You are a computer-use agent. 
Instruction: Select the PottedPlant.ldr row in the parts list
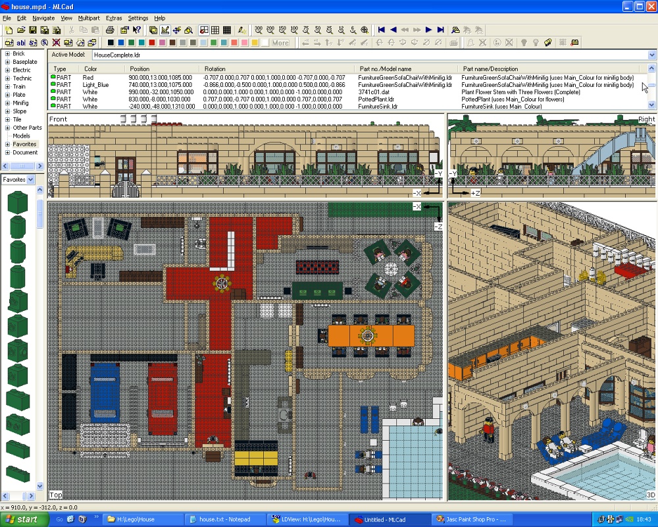pyautogui.click(x=347, y=99)
